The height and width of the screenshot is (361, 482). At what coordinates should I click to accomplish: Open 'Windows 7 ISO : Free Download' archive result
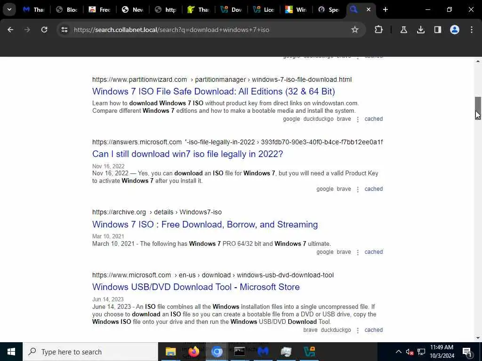pos(205,224)
